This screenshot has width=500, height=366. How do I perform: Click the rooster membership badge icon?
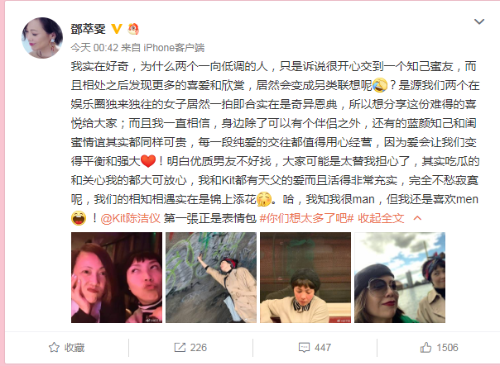(133, 29)
